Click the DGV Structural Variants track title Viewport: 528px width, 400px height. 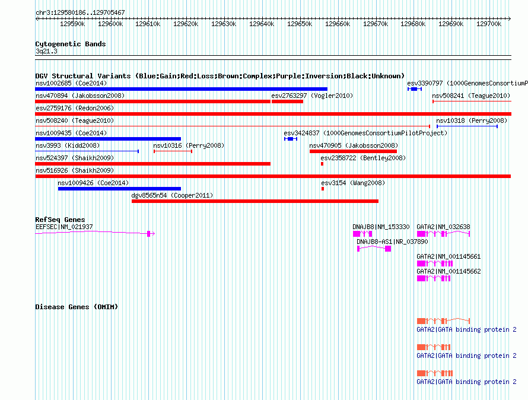coord(220,76)
